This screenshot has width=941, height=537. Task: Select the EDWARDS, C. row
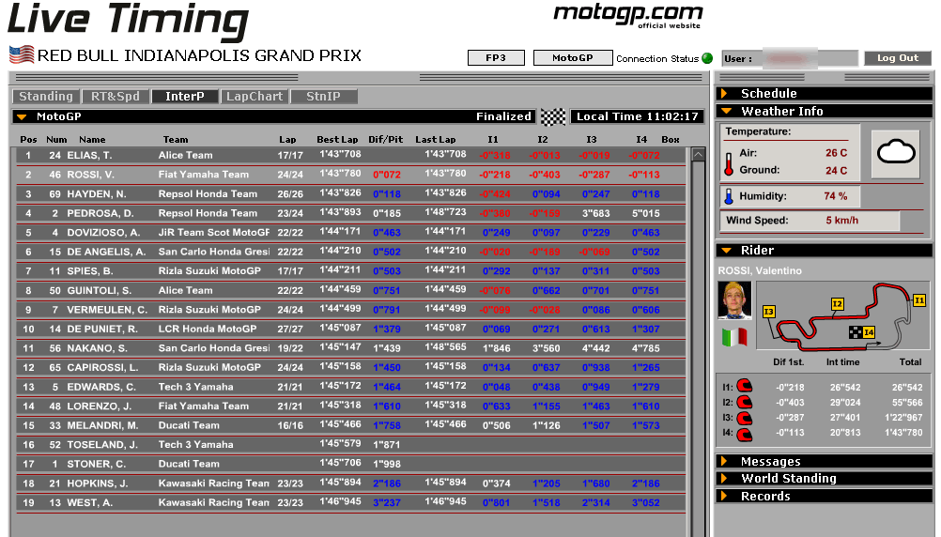(x=351, y=387)
